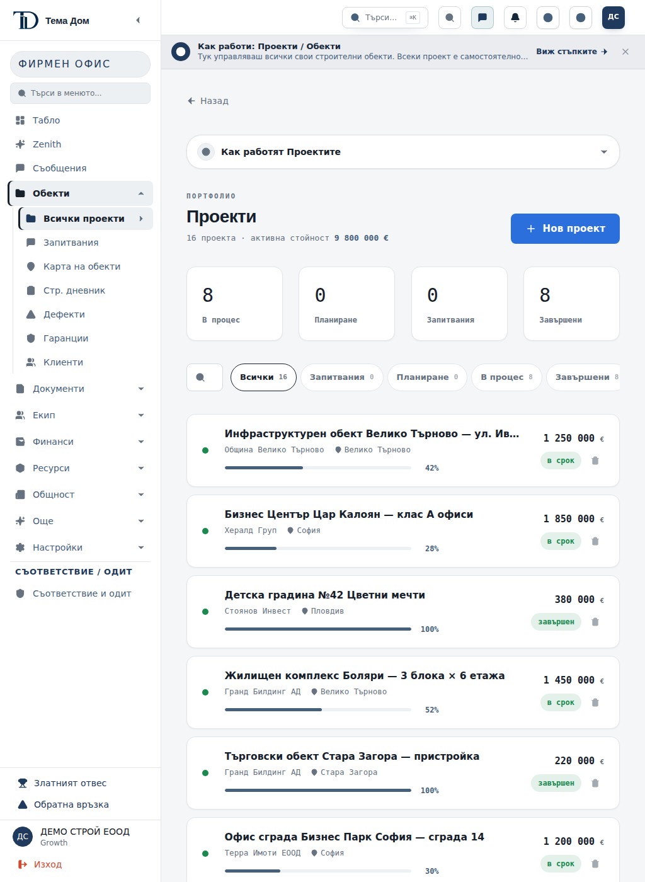
Task: Select the В процес filter tab
Action: [x=506, y=377]
